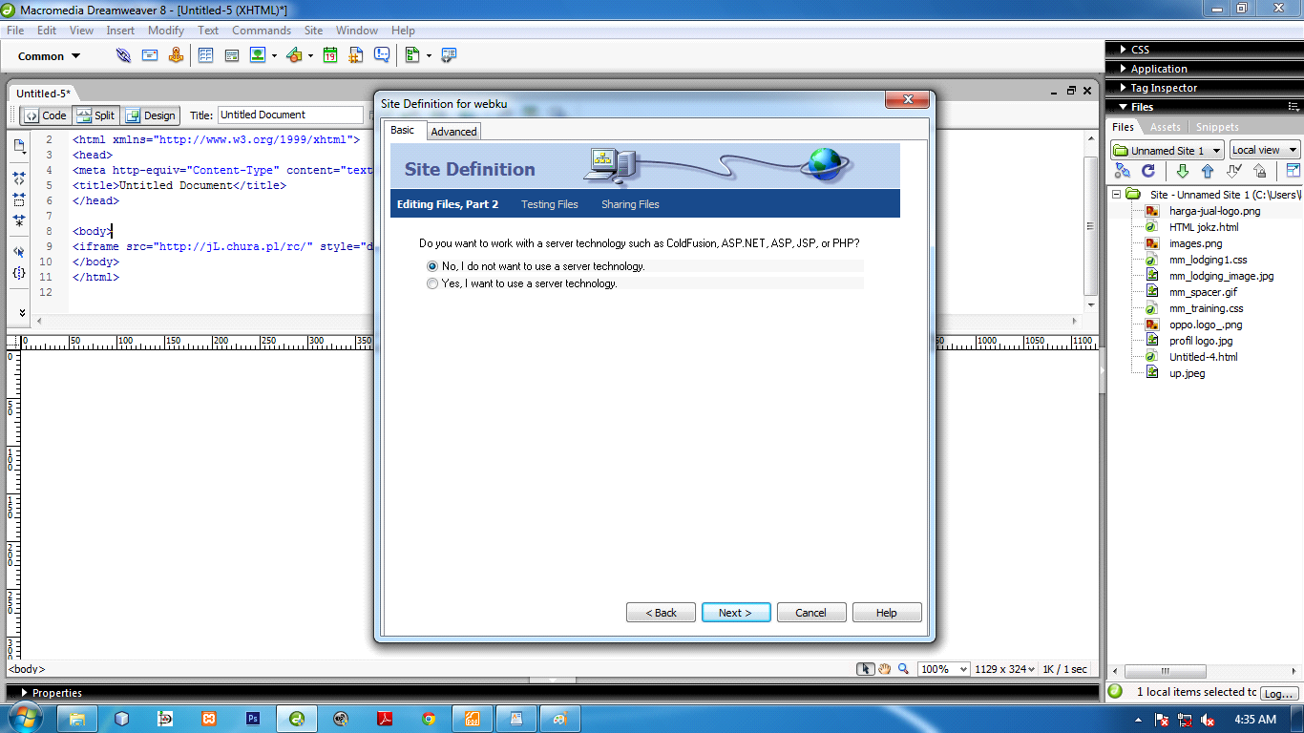Open file management icon in coding toolbar
Screen dimensions: 1304x733
pyautogui.click(x=19, y=146)
